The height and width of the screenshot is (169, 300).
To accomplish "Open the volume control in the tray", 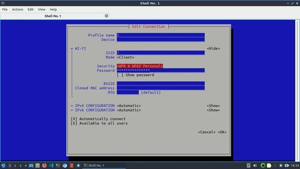I will [x=255, y=165].
